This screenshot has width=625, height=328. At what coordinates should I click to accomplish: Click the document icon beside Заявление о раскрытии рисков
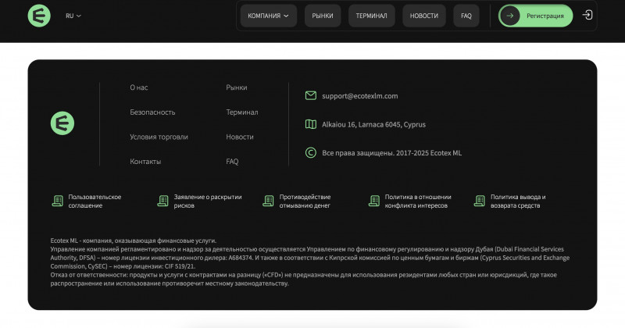click(x=162, y=201)
